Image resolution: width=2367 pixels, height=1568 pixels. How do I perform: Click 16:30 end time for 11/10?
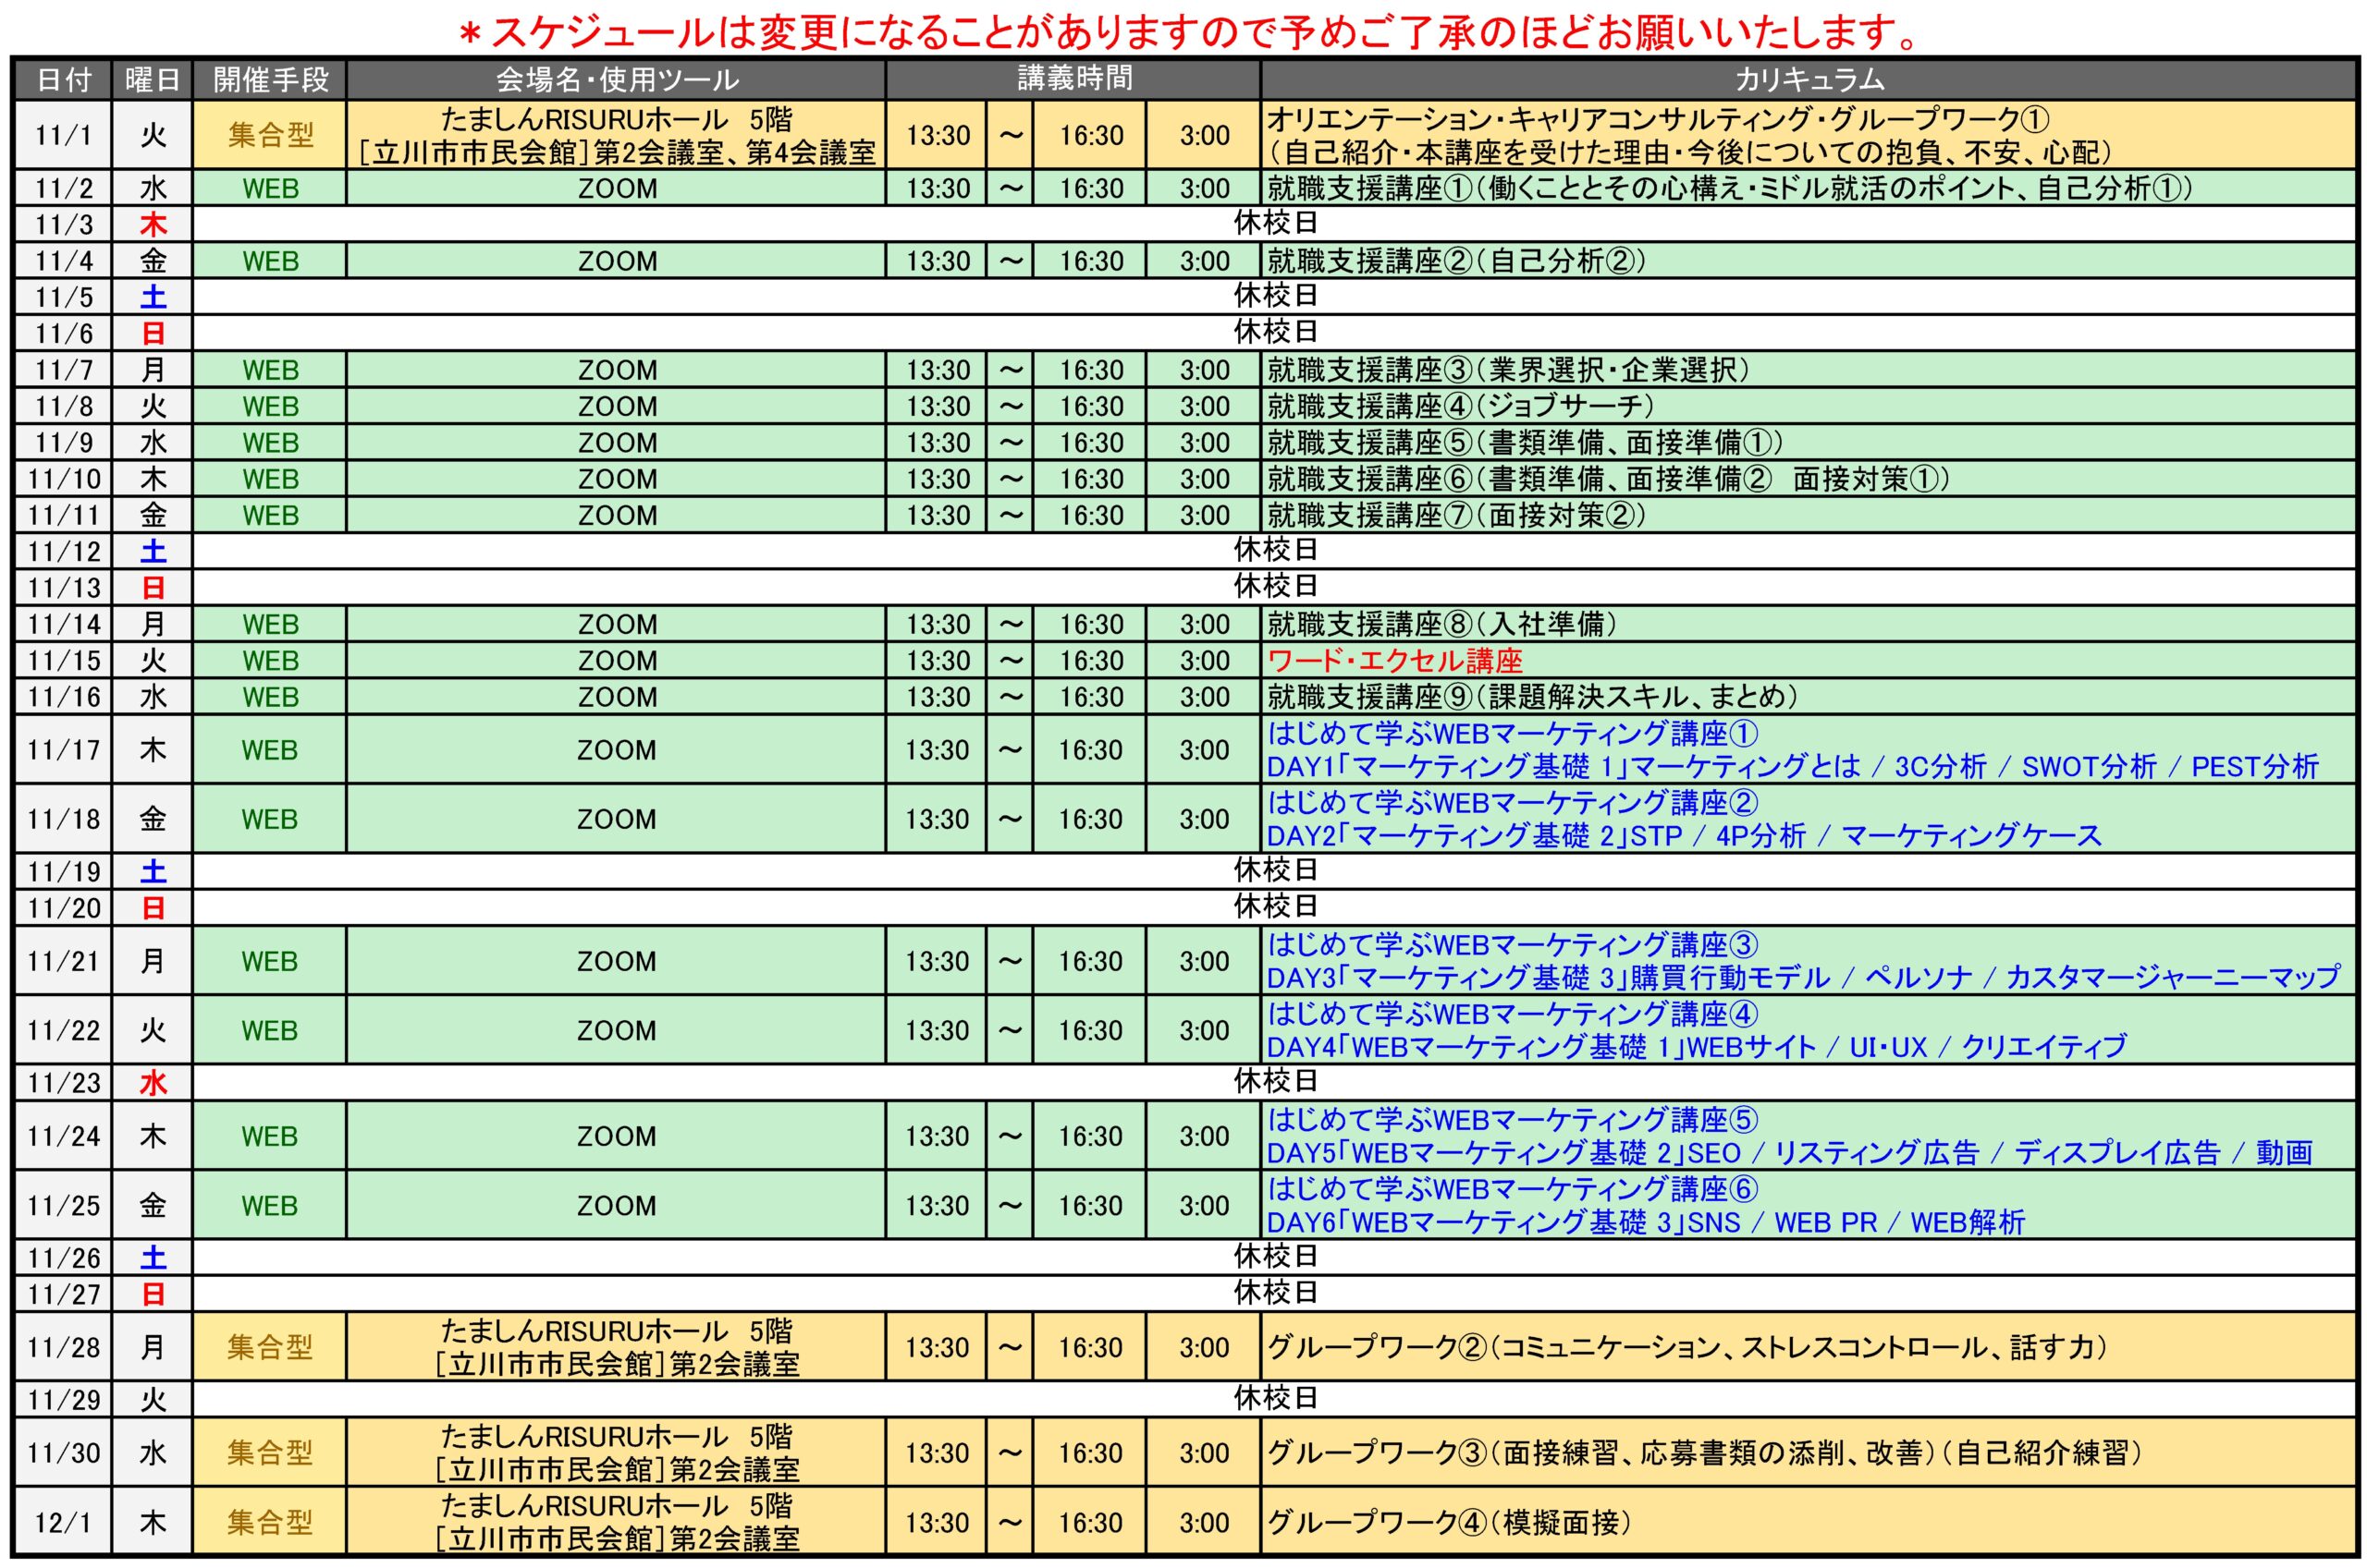[1090, 479]
